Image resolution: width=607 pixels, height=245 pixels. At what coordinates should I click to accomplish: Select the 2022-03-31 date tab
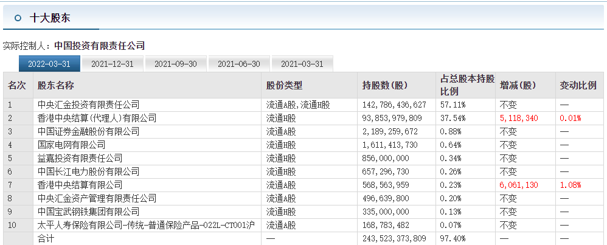pyautogui.click(x=49, y=64)
